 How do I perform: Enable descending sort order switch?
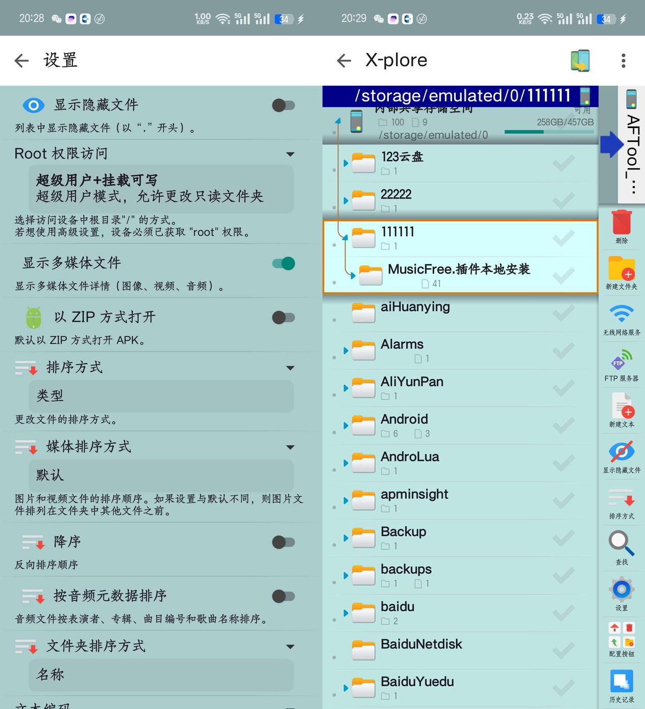283,542
